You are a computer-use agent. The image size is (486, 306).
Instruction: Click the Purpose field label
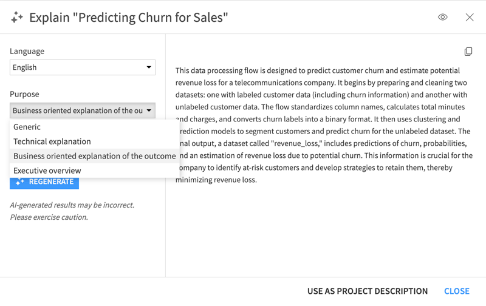point(24,94)
